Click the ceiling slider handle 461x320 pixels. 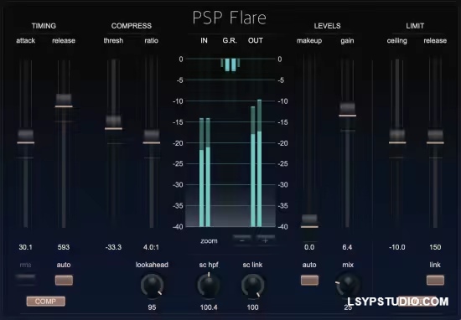click(397, 137)
